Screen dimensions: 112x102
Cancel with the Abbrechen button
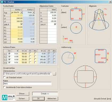[x=52, y=99]
